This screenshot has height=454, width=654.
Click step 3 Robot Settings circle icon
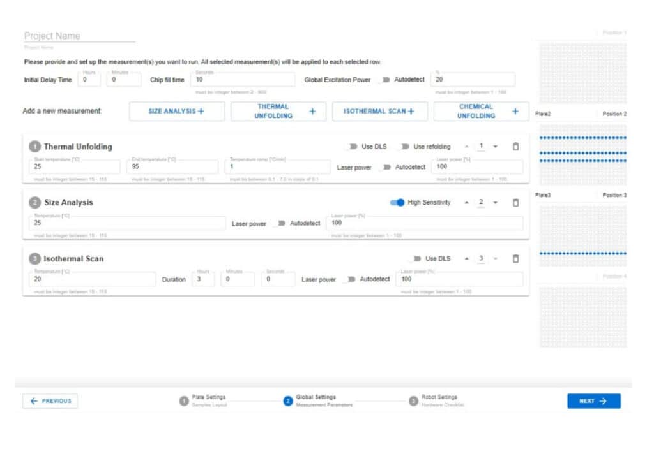click(413, 401)
